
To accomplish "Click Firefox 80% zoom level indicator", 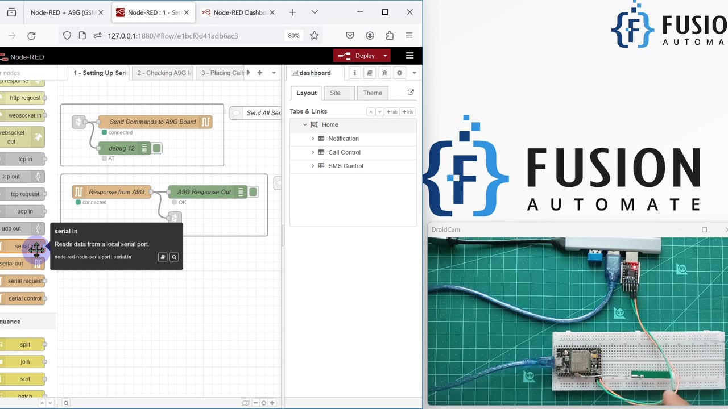I will pyautogui.click(x=293, y=35).
